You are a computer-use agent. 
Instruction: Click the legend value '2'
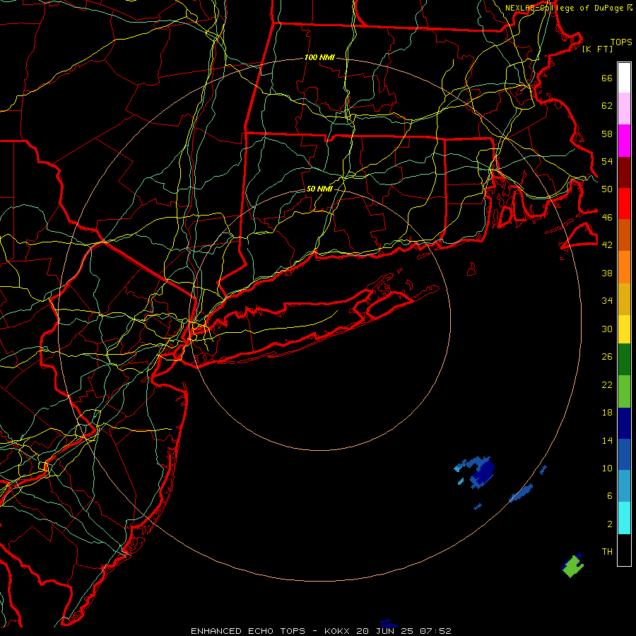point(610,524)
